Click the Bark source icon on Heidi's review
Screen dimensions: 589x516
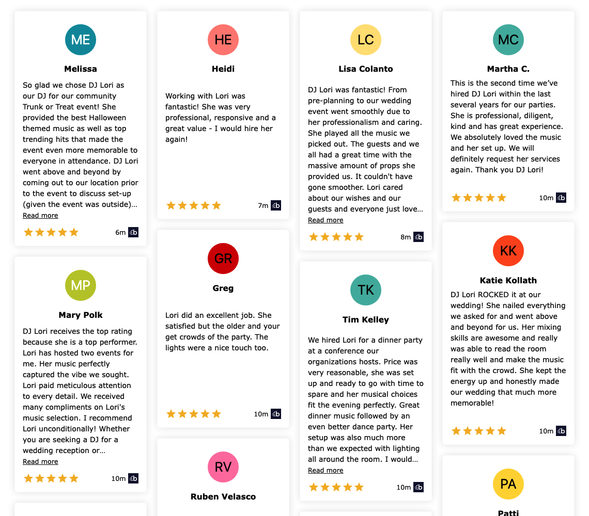(276, 205)
